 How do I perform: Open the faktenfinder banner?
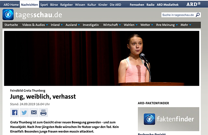click(x=168, y=119)
